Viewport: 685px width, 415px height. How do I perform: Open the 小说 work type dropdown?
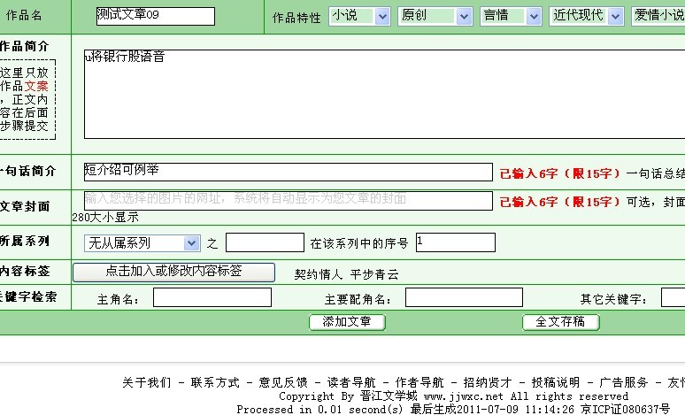pyautogui.click(x=359, y=16)
